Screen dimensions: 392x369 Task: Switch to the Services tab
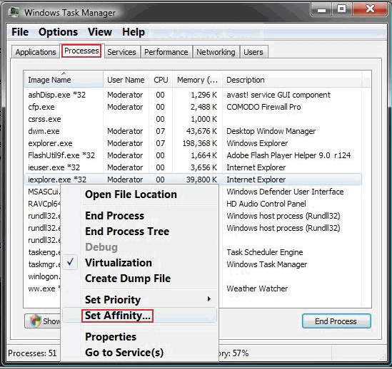(x=122, y=52)
